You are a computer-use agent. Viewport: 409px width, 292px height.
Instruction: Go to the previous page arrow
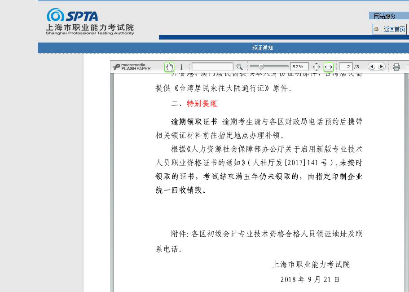point(372,67)
